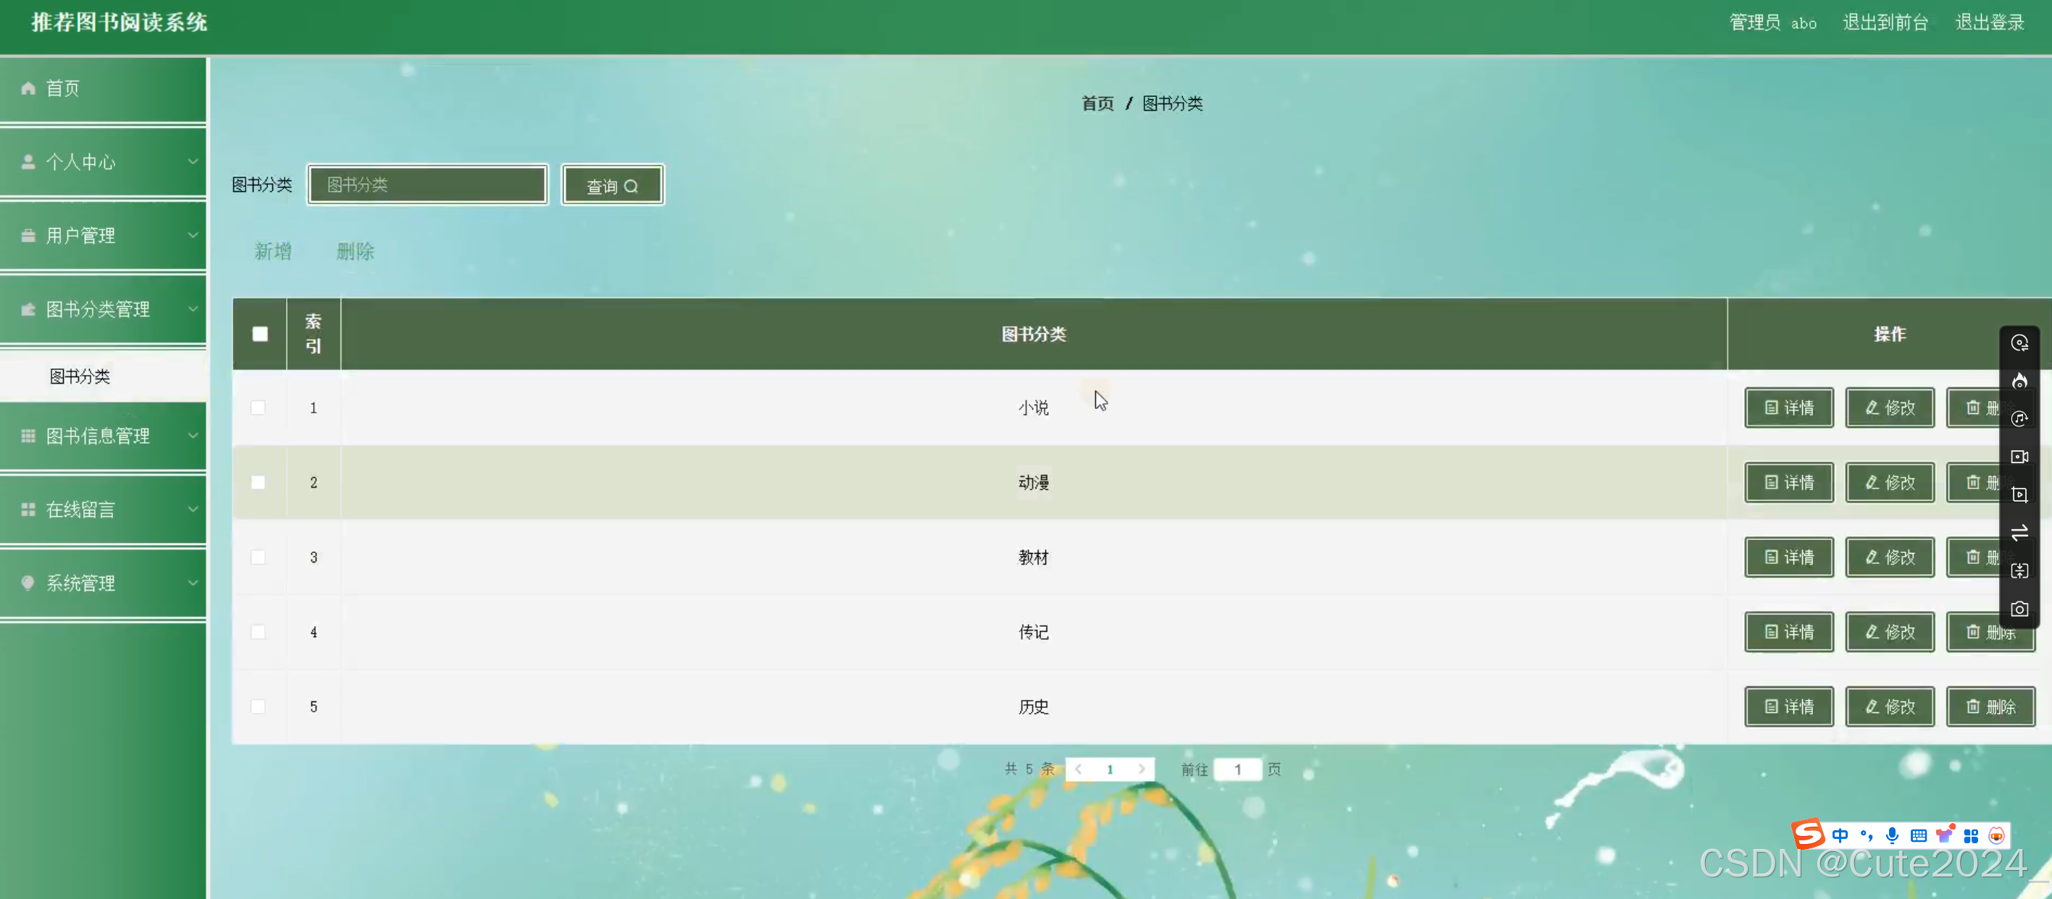Image resolution: width=2052 pixels, height=899 pixels.
Task: Click the 新增 button
Action: [273, 252]
